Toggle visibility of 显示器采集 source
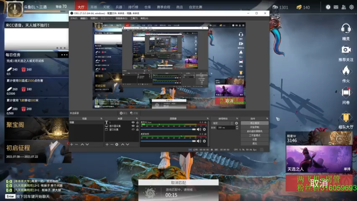This screenshot has height=201, width=357. (x=133, y=126)
